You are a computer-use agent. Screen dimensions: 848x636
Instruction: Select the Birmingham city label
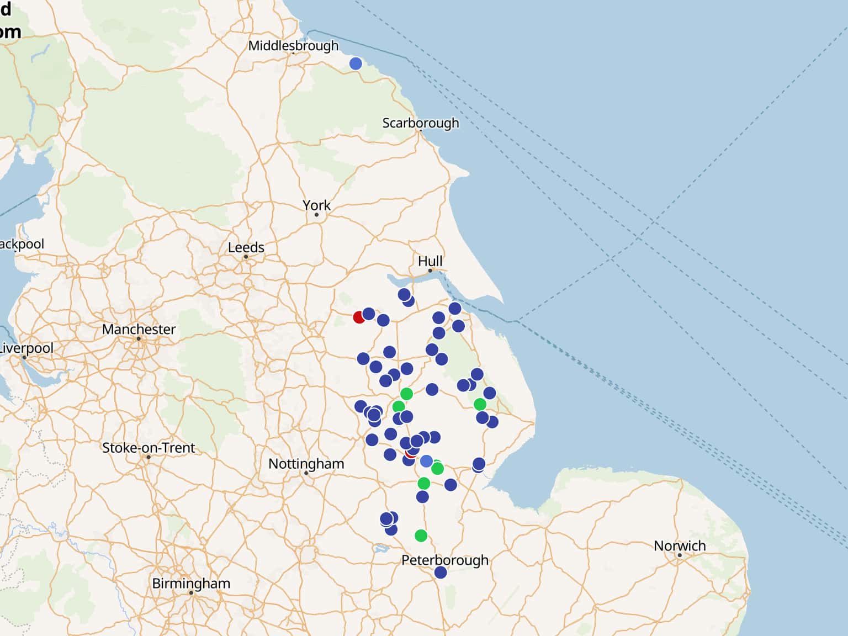(191, 584)
